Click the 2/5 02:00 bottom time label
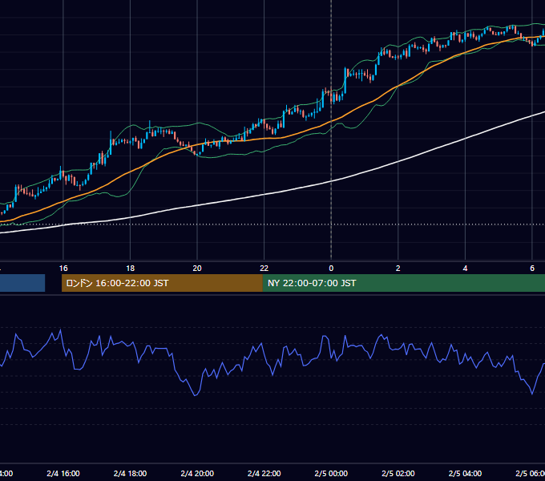This screenshot has height=481, width=545. (398, 473)
